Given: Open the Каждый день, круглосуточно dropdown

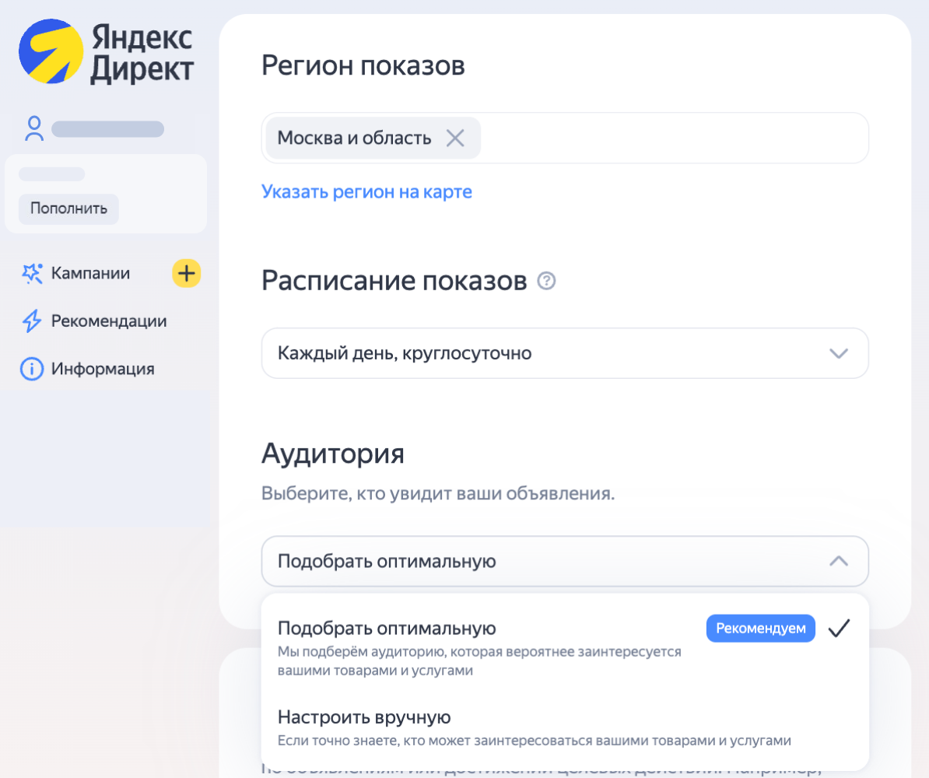Looking at the screenshot, I should click(565, 353).
